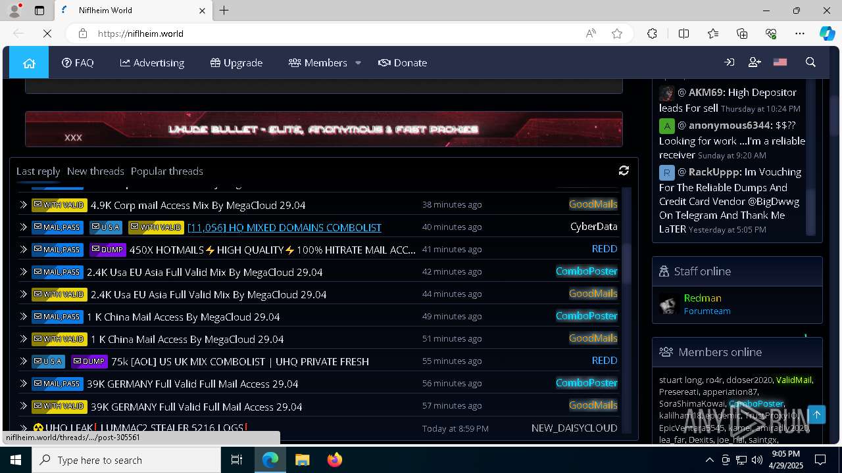The image size is (842, 473).
Task: Open the Members menu item
Action: click(x=318, y=62)
